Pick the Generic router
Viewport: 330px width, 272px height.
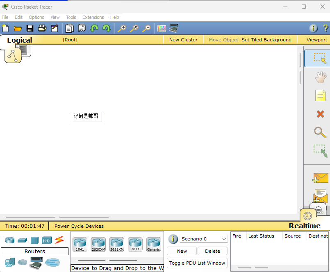[154, 245]
